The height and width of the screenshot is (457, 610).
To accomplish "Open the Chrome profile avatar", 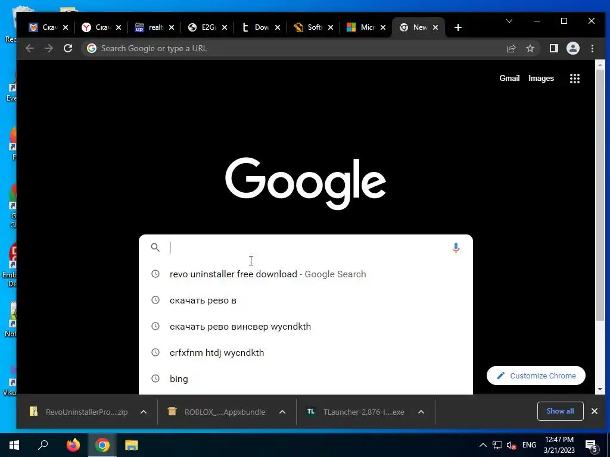I will coord(572,48).
